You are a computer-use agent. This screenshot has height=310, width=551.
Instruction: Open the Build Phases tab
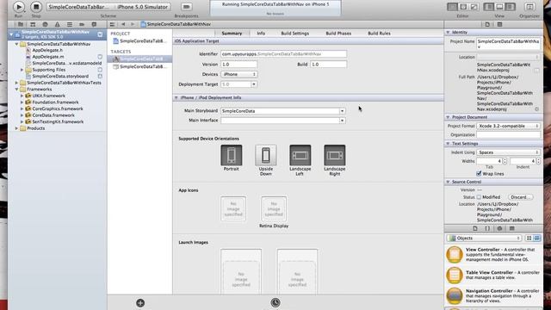point(338,34)
